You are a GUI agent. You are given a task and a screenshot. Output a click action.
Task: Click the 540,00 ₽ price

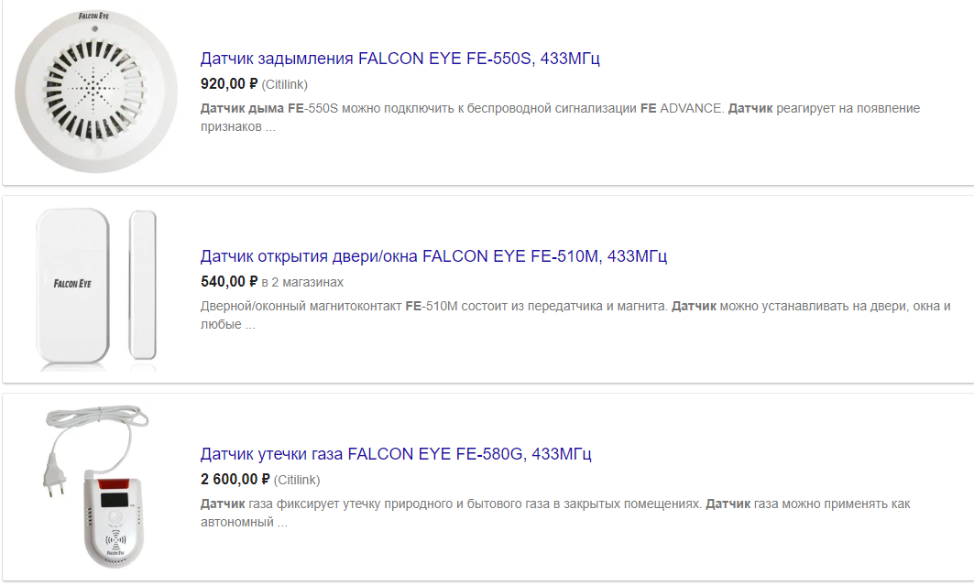(x=228, y=282)
